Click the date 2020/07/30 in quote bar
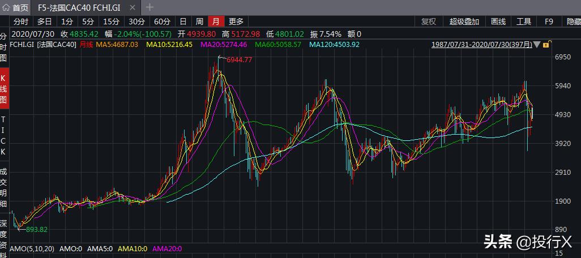Screen dimensions: 581x258 point(33,34)
